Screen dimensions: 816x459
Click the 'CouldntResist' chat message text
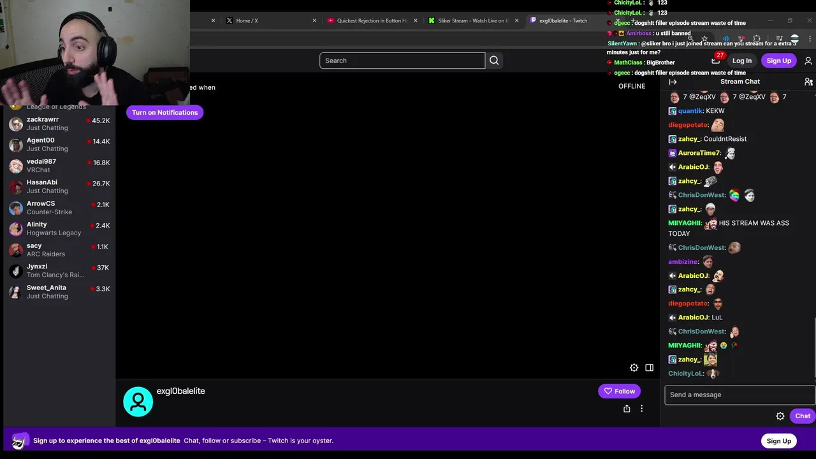(725, 139)
